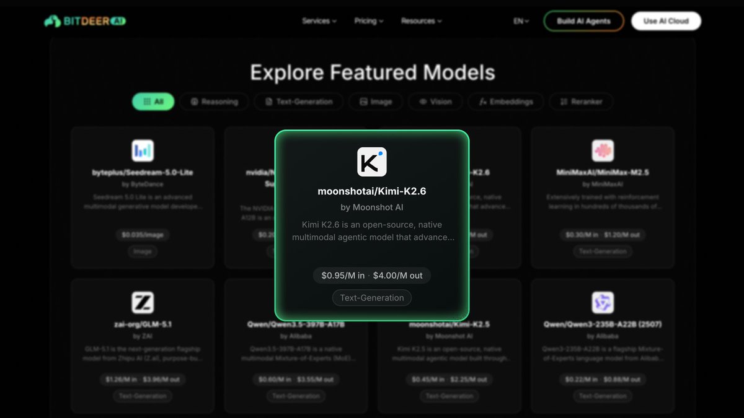This screenshot has height=418, width=744.
Task: Click Text-Generation tag on MiniMax-M2.5 card
Action: [x=603, y=251]
